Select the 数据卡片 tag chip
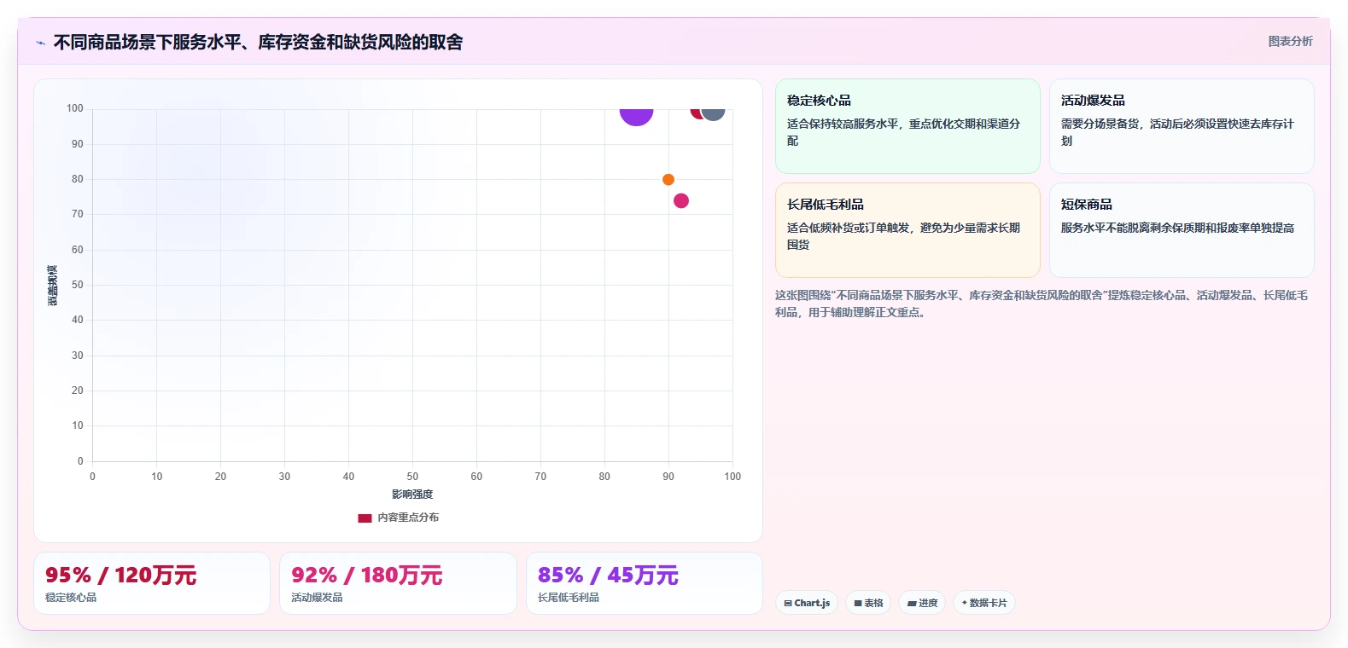The height and width of the screenshot is (648, 1348). [x=984, y=603]
